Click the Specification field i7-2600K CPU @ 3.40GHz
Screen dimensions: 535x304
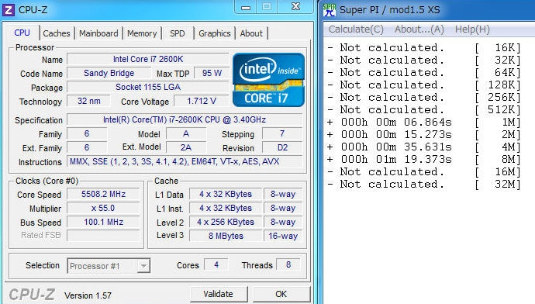[x=185, y=119]
